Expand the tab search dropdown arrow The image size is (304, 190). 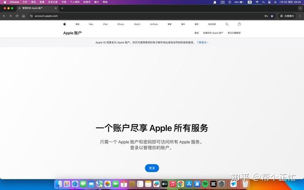pos(300,8)
